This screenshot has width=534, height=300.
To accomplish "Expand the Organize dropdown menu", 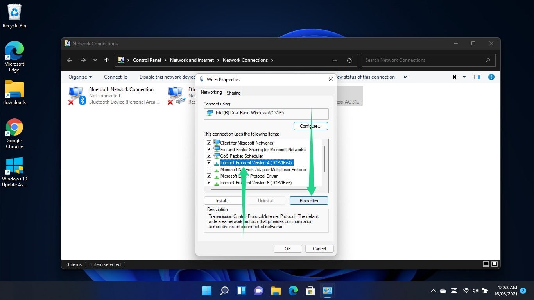I will coord(80,77).
